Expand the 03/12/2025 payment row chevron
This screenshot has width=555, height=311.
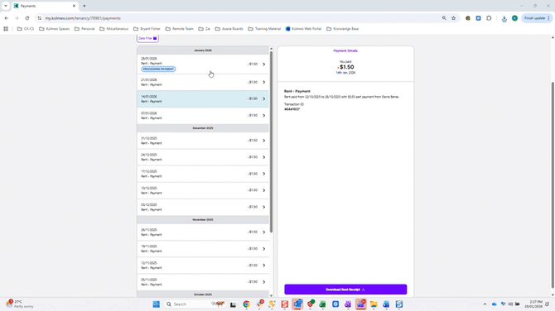[x=263, y=207]
